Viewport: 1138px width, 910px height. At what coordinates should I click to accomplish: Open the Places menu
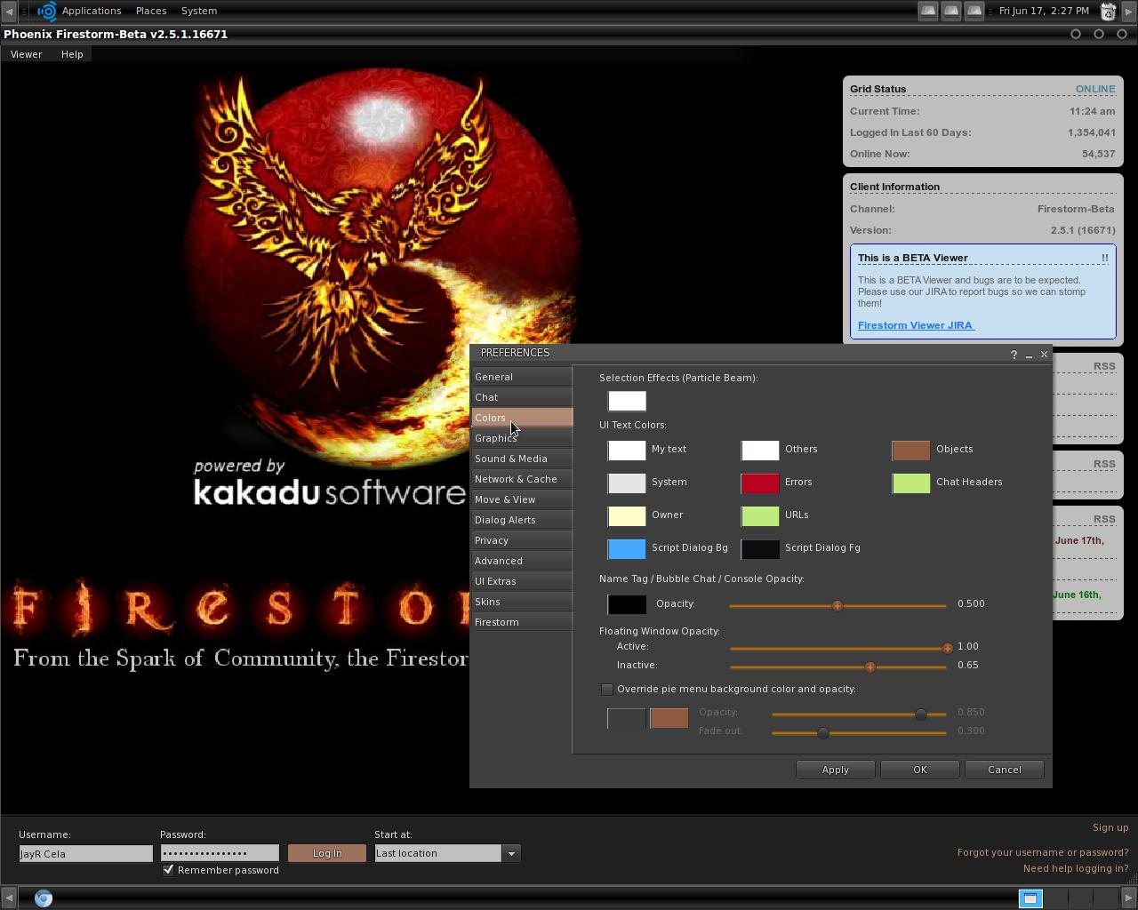151,11
